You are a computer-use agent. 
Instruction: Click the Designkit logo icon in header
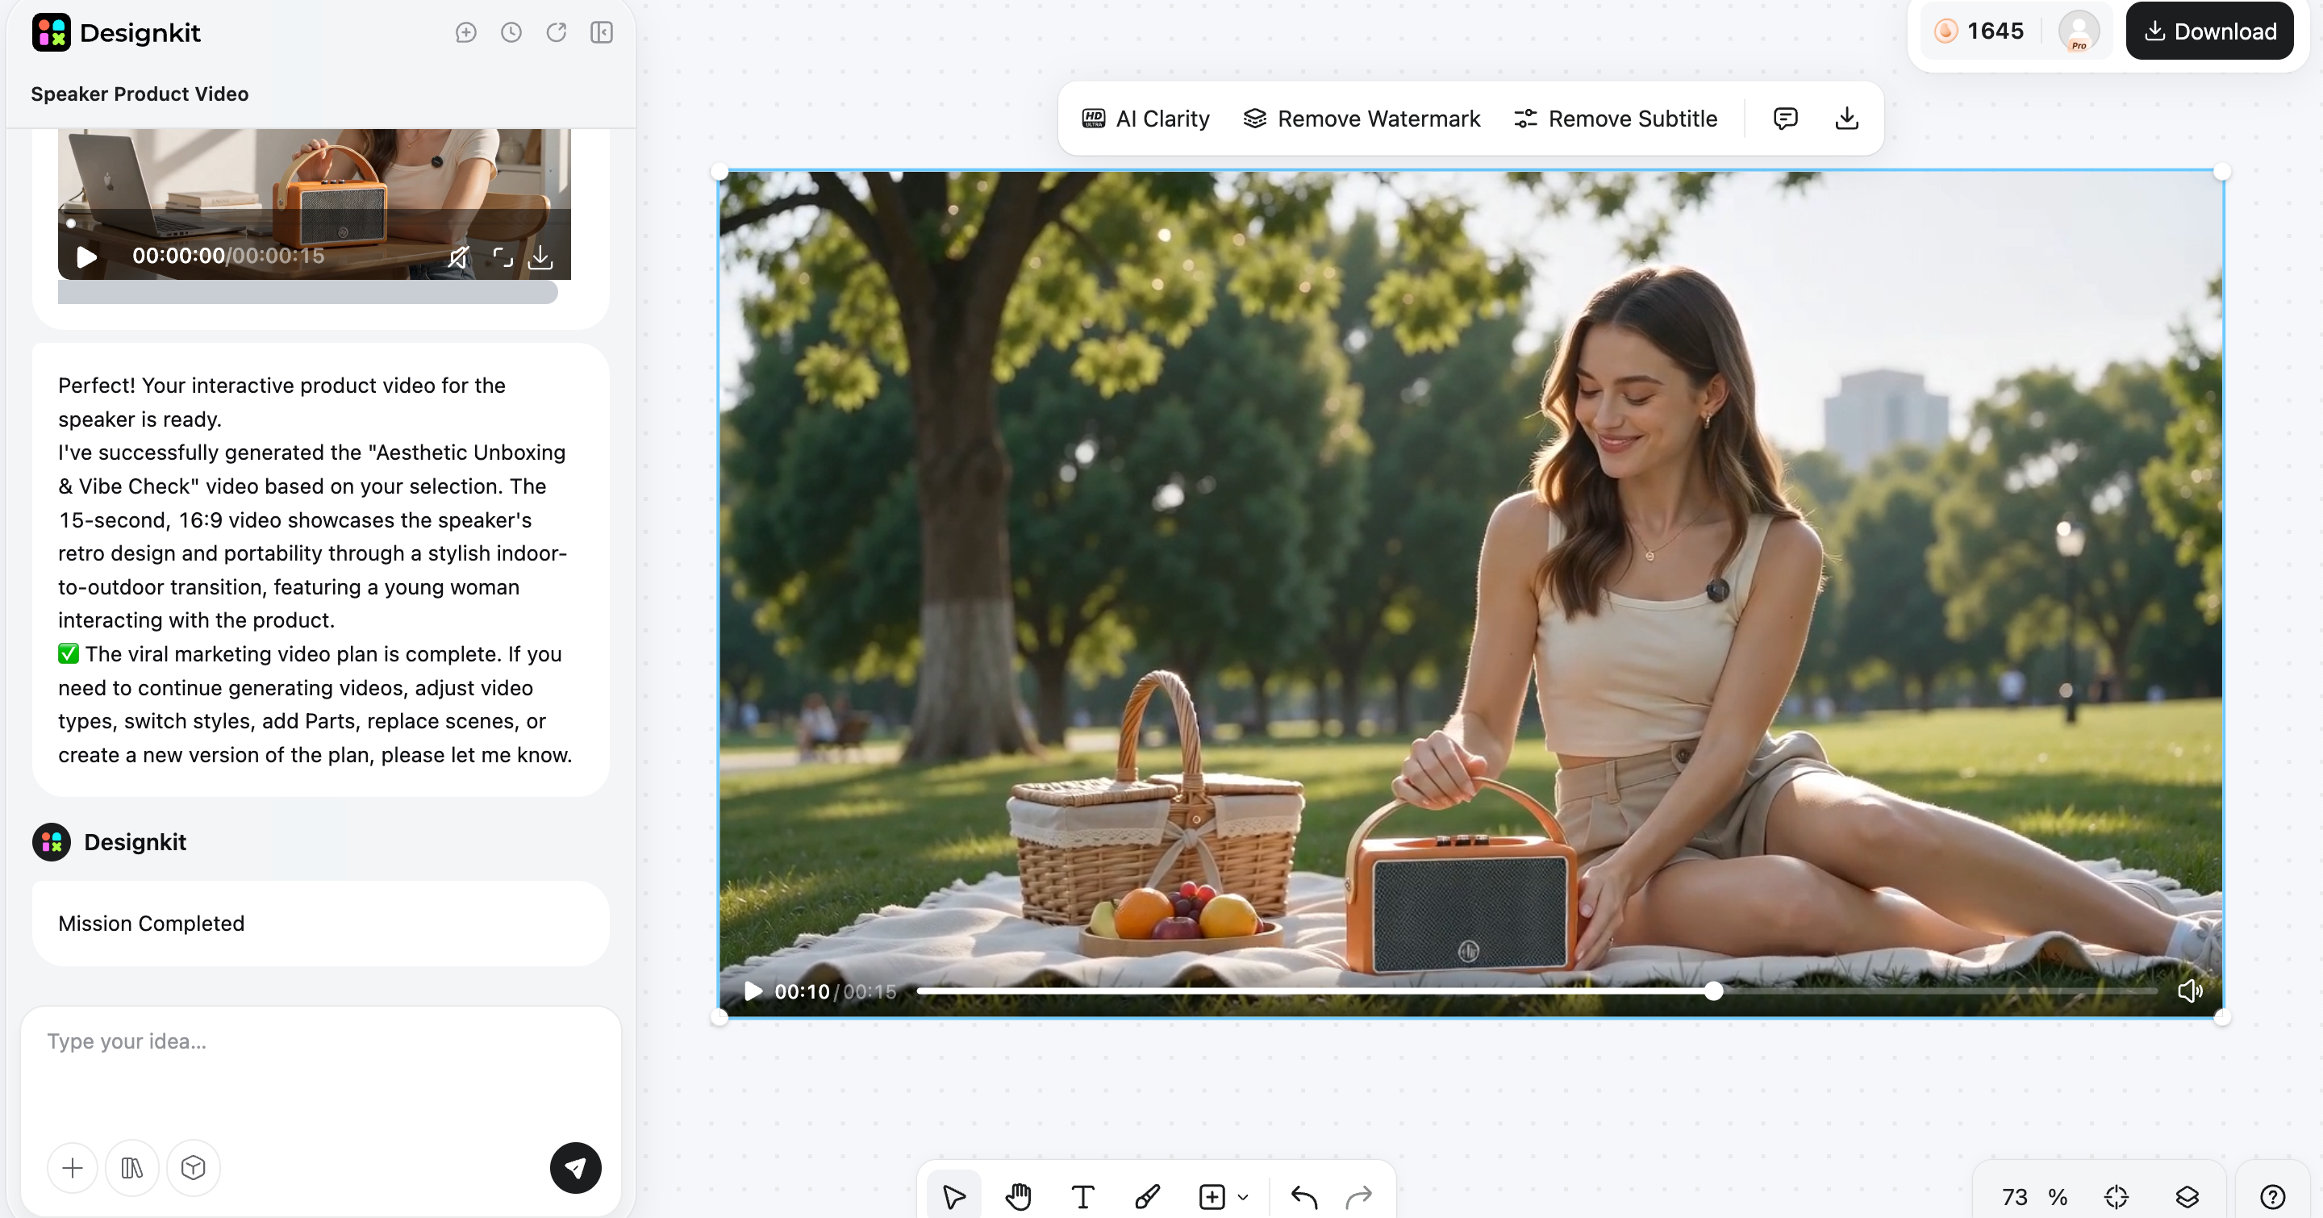pyautogui.click(x=52, y=32)
